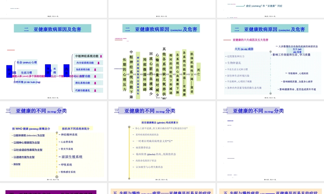The width and height of the screenshot is (324, 194).
Task: Click the down arrow beside 中枢神经系统功能
Action: point(101,56)
